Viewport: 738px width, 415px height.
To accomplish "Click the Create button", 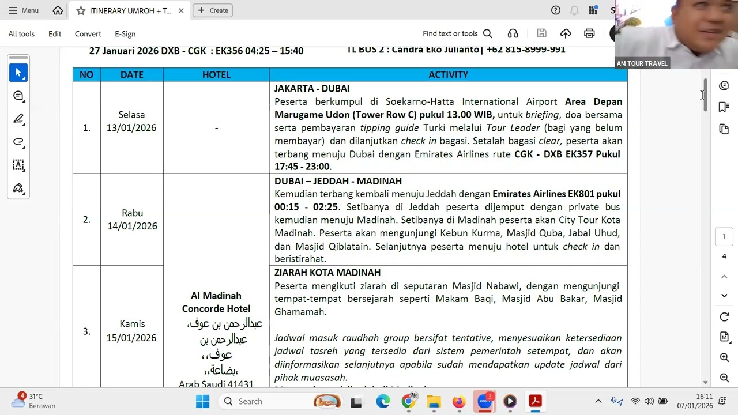I will 213,10.
